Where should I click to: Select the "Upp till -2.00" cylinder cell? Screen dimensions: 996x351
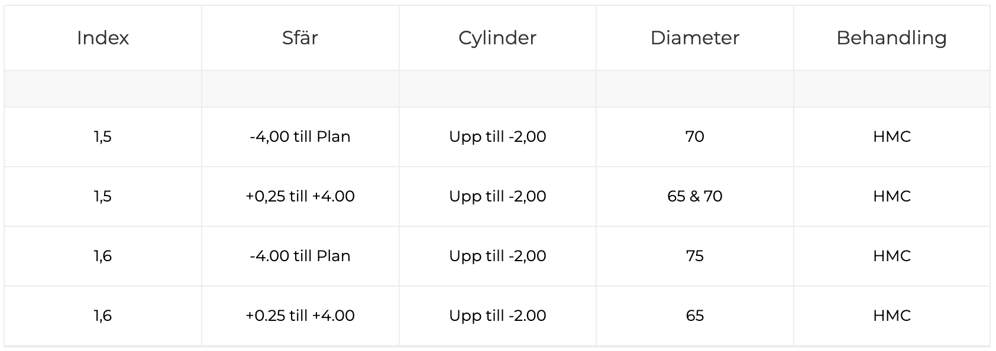tap(497, 316)
